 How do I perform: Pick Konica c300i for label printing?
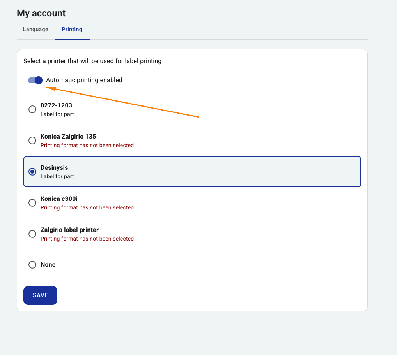32,203
